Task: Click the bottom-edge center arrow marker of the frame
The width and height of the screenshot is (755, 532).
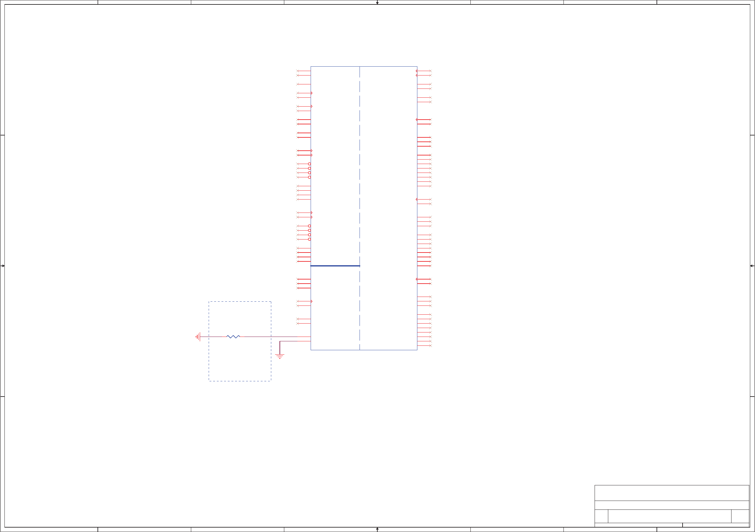Action: pyautogui.click(x=377, y=529)
